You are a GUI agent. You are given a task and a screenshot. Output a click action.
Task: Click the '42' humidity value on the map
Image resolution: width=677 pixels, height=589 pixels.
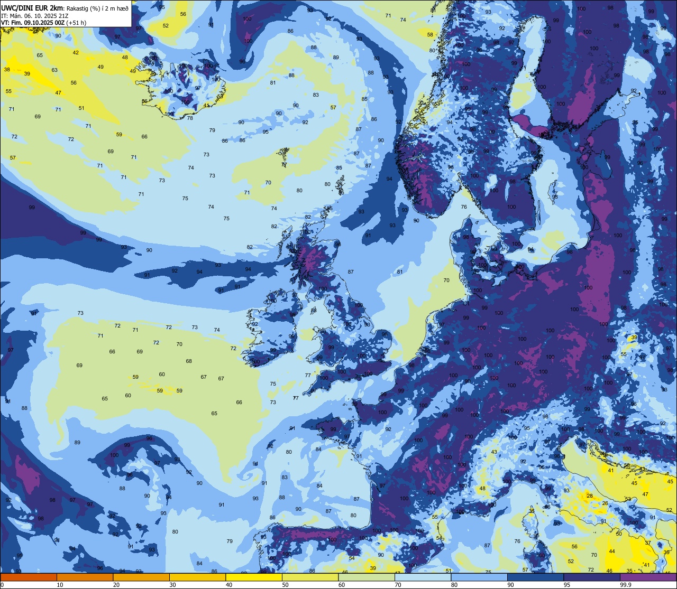pos(76,52)
